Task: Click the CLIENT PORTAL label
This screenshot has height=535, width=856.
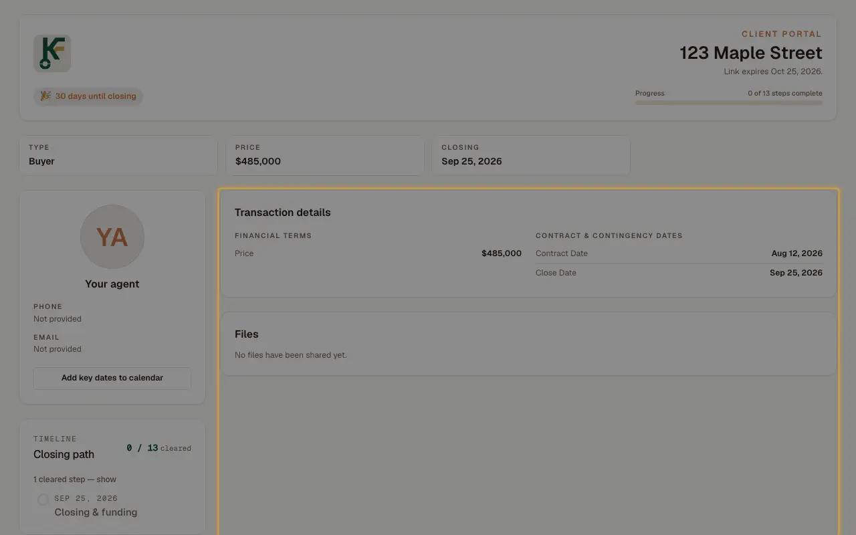Action: (x=782, y=34)
